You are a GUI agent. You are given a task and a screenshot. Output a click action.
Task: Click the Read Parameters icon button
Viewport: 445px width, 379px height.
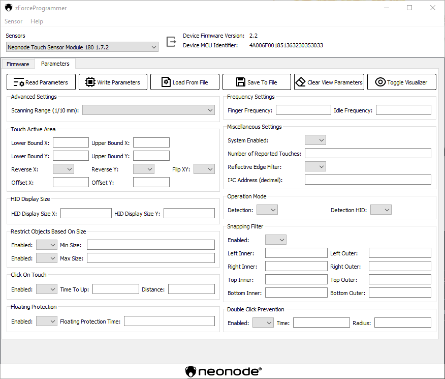coord(19,82)
